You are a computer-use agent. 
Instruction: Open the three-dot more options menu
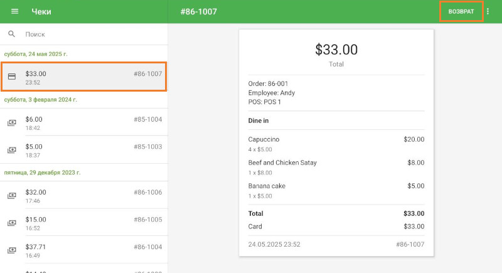click(x=488, y=12)
